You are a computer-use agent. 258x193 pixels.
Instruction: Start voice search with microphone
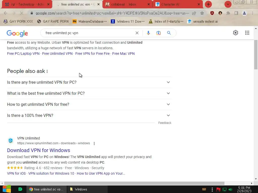(x=148, y=33)
